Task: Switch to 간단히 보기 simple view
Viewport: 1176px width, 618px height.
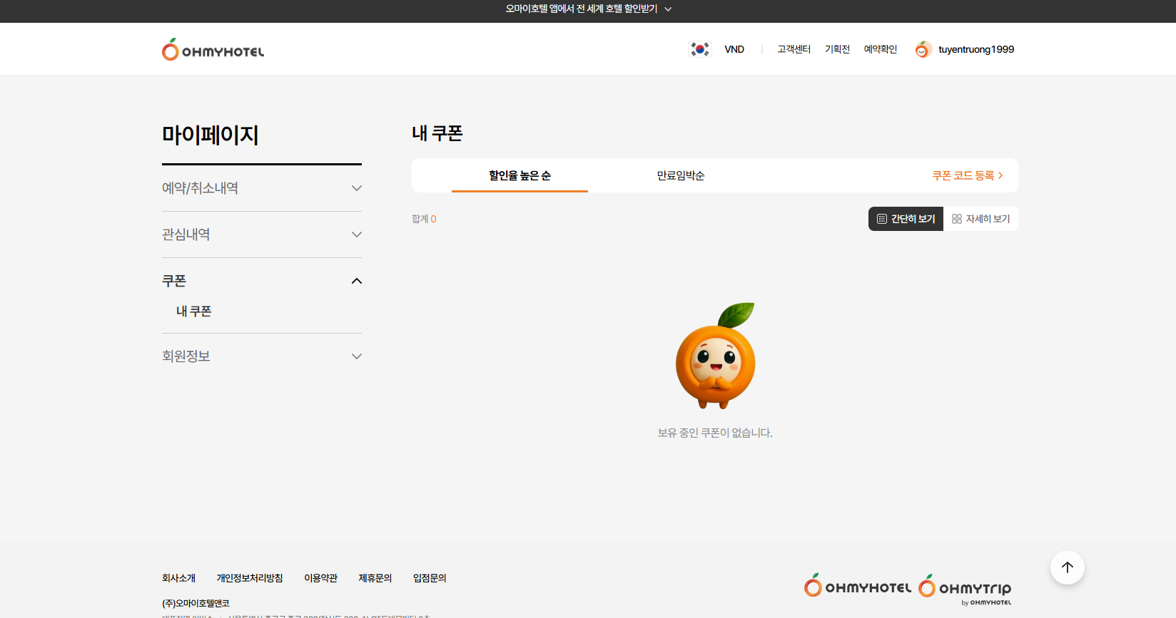Action: click(x=906, y=219)
